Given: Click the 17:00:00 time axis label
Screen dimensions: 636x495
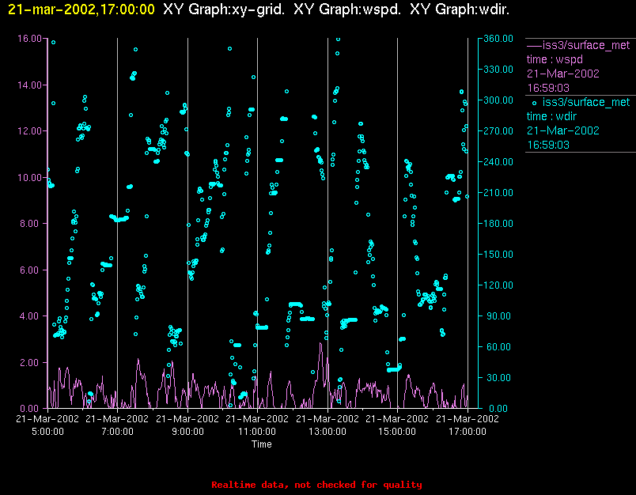Looking at the screenshot, I should [467, 432].
